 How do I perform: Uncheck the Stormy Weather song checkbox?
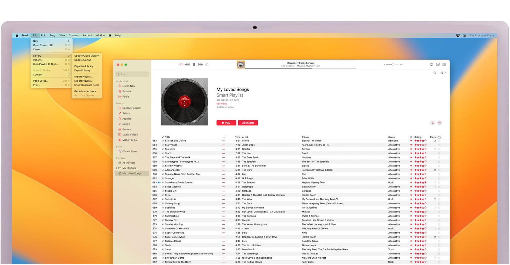pos(163,166)
